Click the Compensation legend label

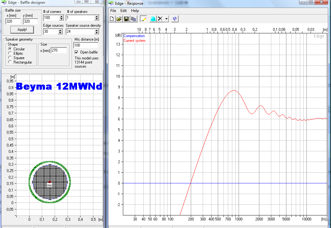pos(134,36)
